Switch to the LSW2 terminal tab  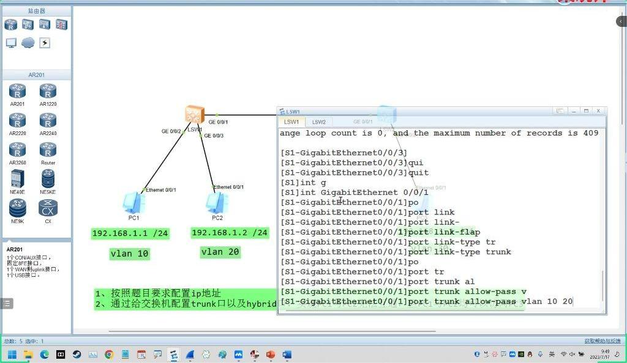click(x=318, y=122)
